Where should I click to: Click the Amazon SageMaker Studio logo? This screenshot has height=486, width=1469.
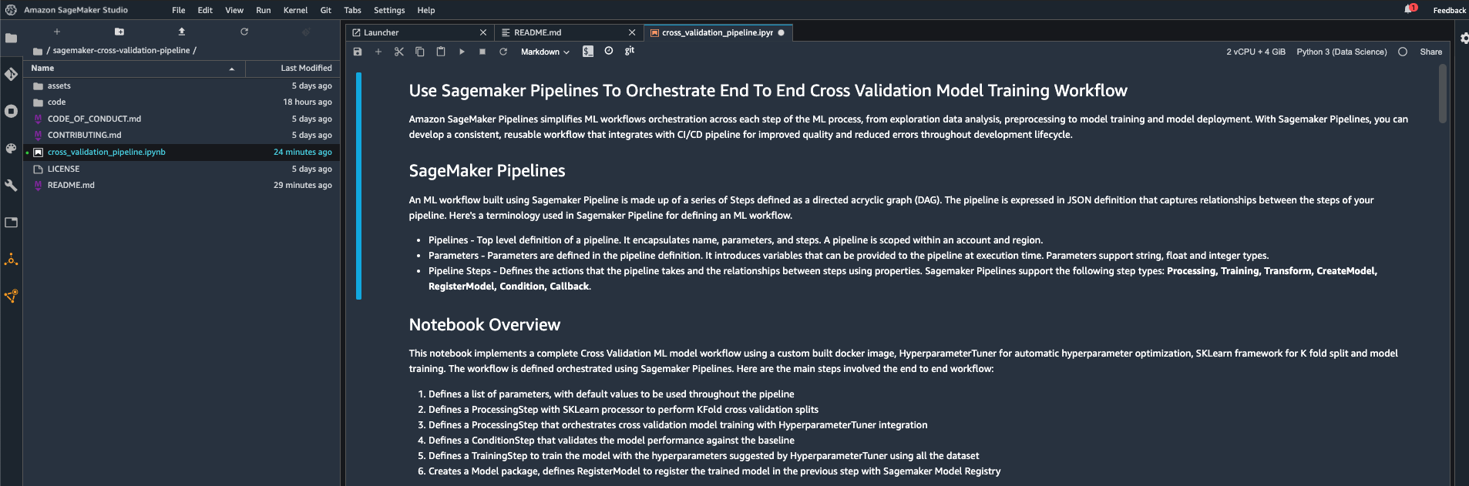pos(11,10)
